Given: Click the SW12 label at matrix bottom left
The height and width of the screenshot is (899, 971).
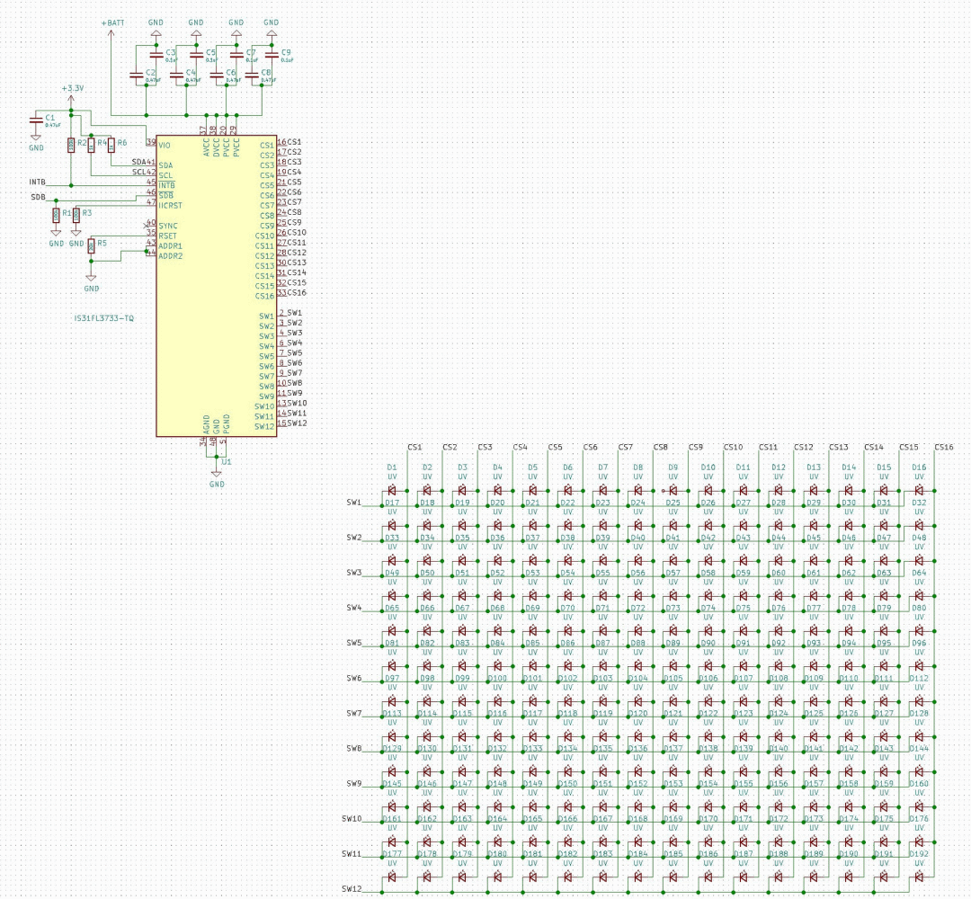Looking at the screenshot, I should click(353, 890).
